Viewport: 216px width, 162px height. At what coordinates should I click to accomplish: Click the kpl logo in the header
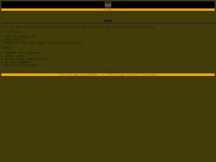click(x=108, y=5)
